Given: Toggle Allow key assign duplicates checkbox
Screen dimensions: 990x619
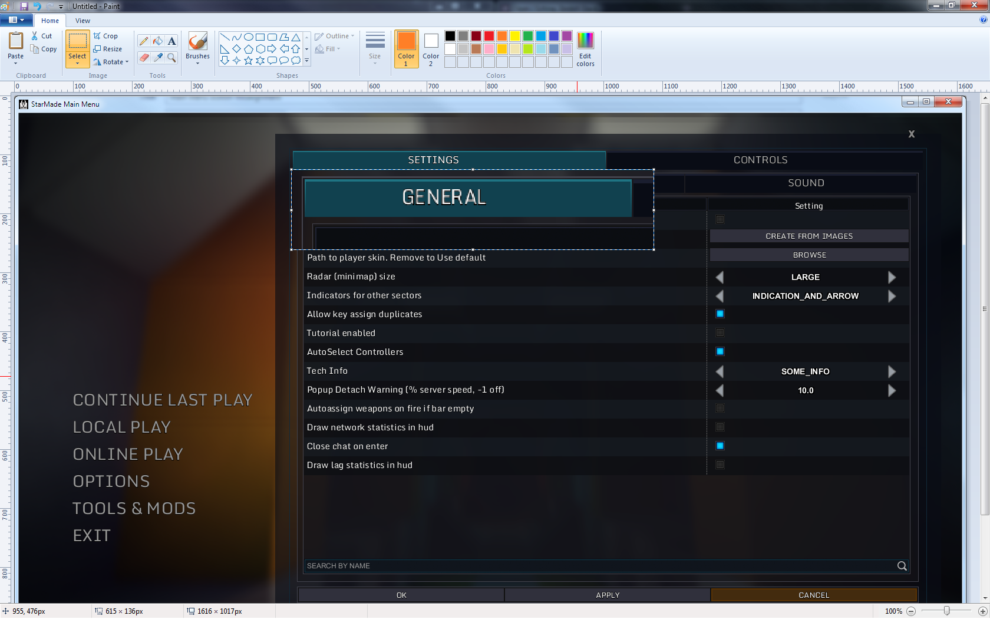Looking at the screenshot, I should point(720,314).
